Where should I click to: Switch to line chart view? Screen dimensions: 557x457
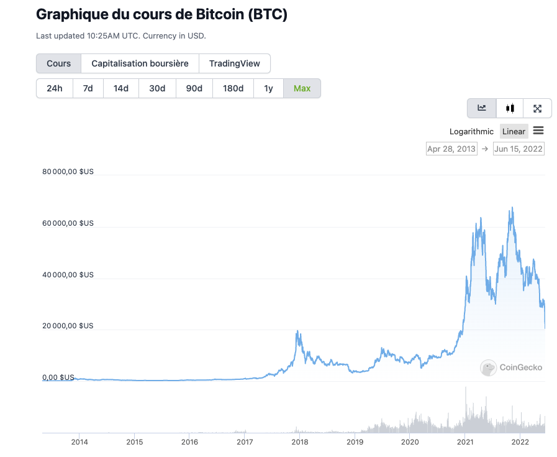pos(482,108)
